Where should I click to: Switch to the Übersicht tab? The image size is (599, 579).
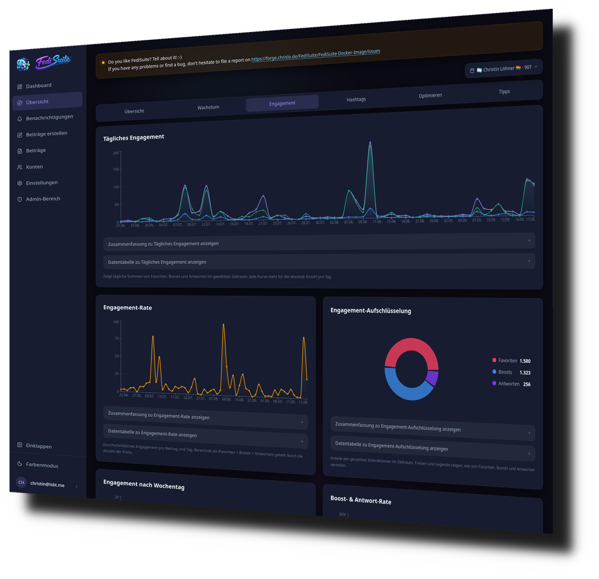[134, 111]
